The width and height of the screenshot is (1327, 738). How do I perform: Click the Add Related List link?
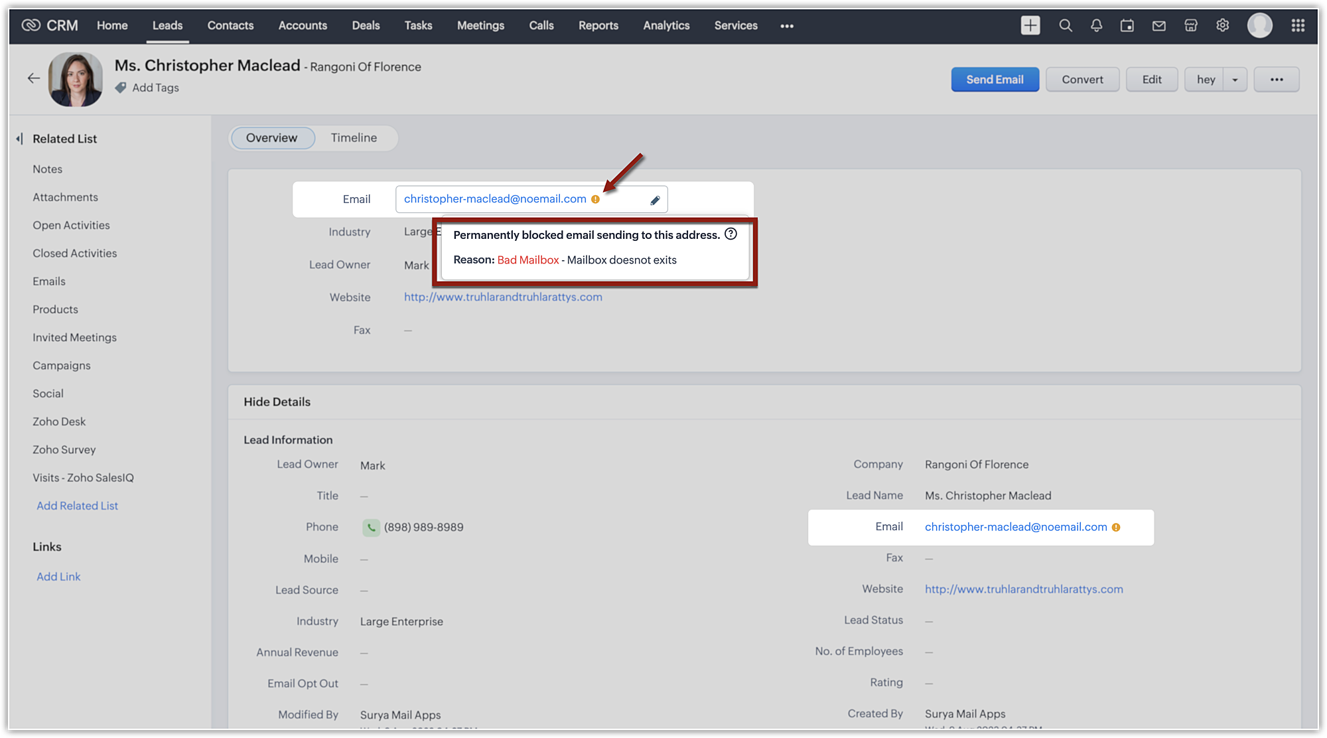click(x=77, y=506)
